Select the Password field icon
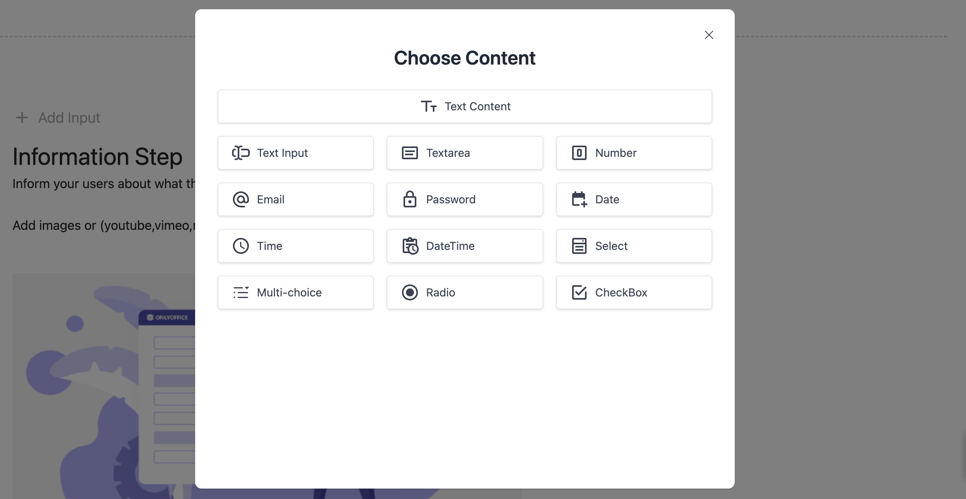Viewport: 966px width, 499px height. [x=410, y=199]
